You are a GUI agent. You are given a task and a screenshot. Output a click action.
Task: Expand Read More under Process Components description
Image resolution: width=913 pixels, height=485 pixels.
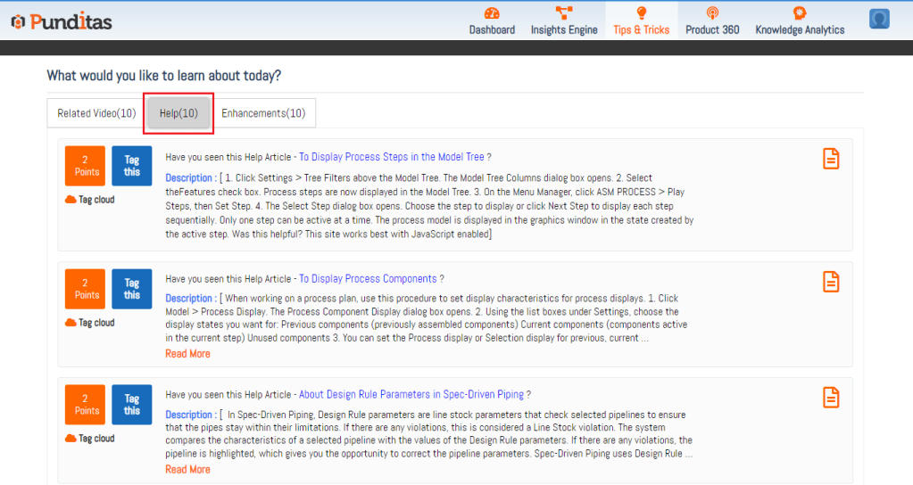tap(187, 354)
